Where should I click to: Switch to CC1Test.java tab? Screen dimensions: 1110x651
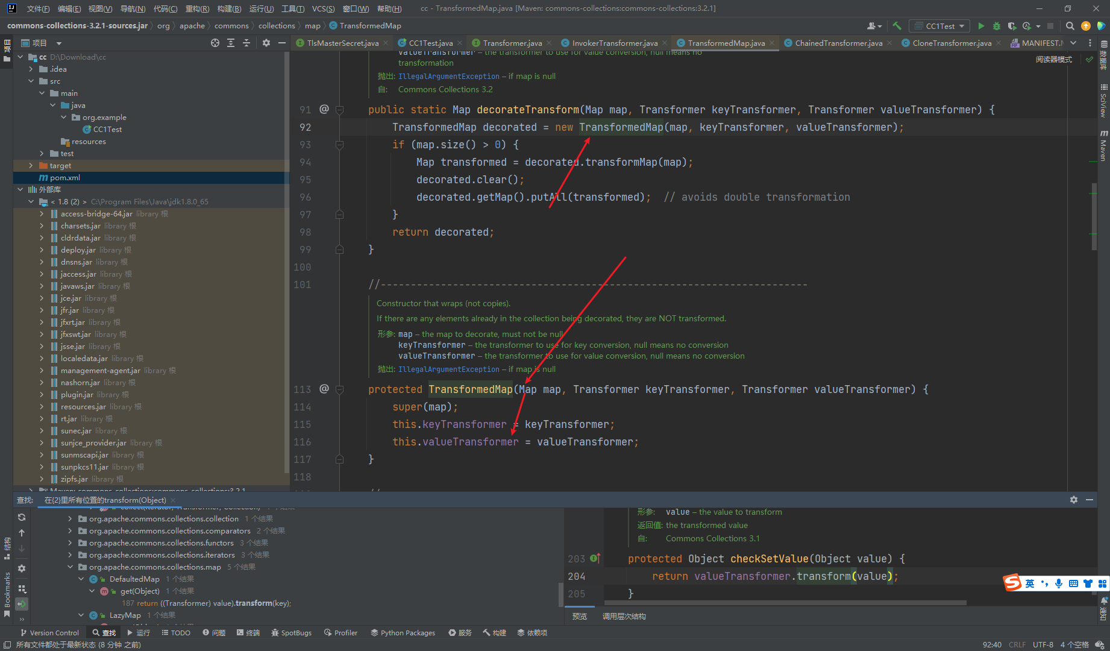430,43
